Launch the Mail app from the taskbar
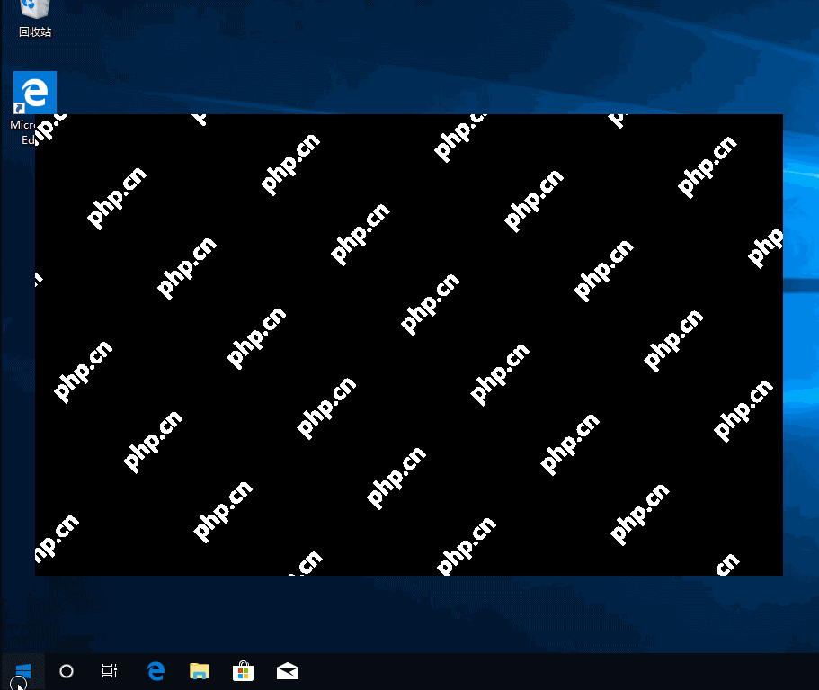Screen dimensions: 819x690 point(287,671)
